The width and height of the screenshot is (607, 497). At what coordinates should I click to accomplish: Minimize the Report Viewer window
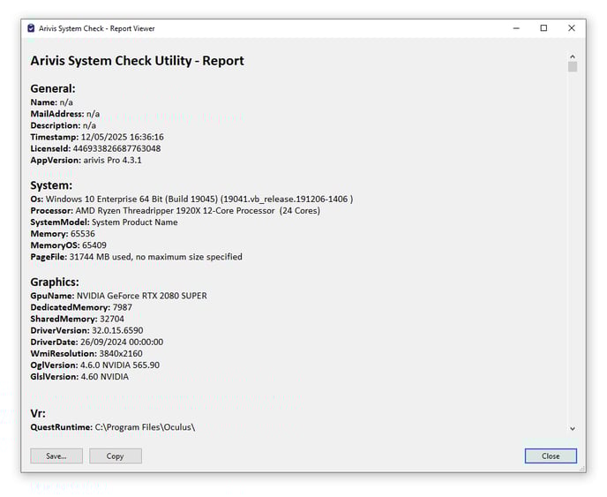pyautogui.click(x=515, y=28)
